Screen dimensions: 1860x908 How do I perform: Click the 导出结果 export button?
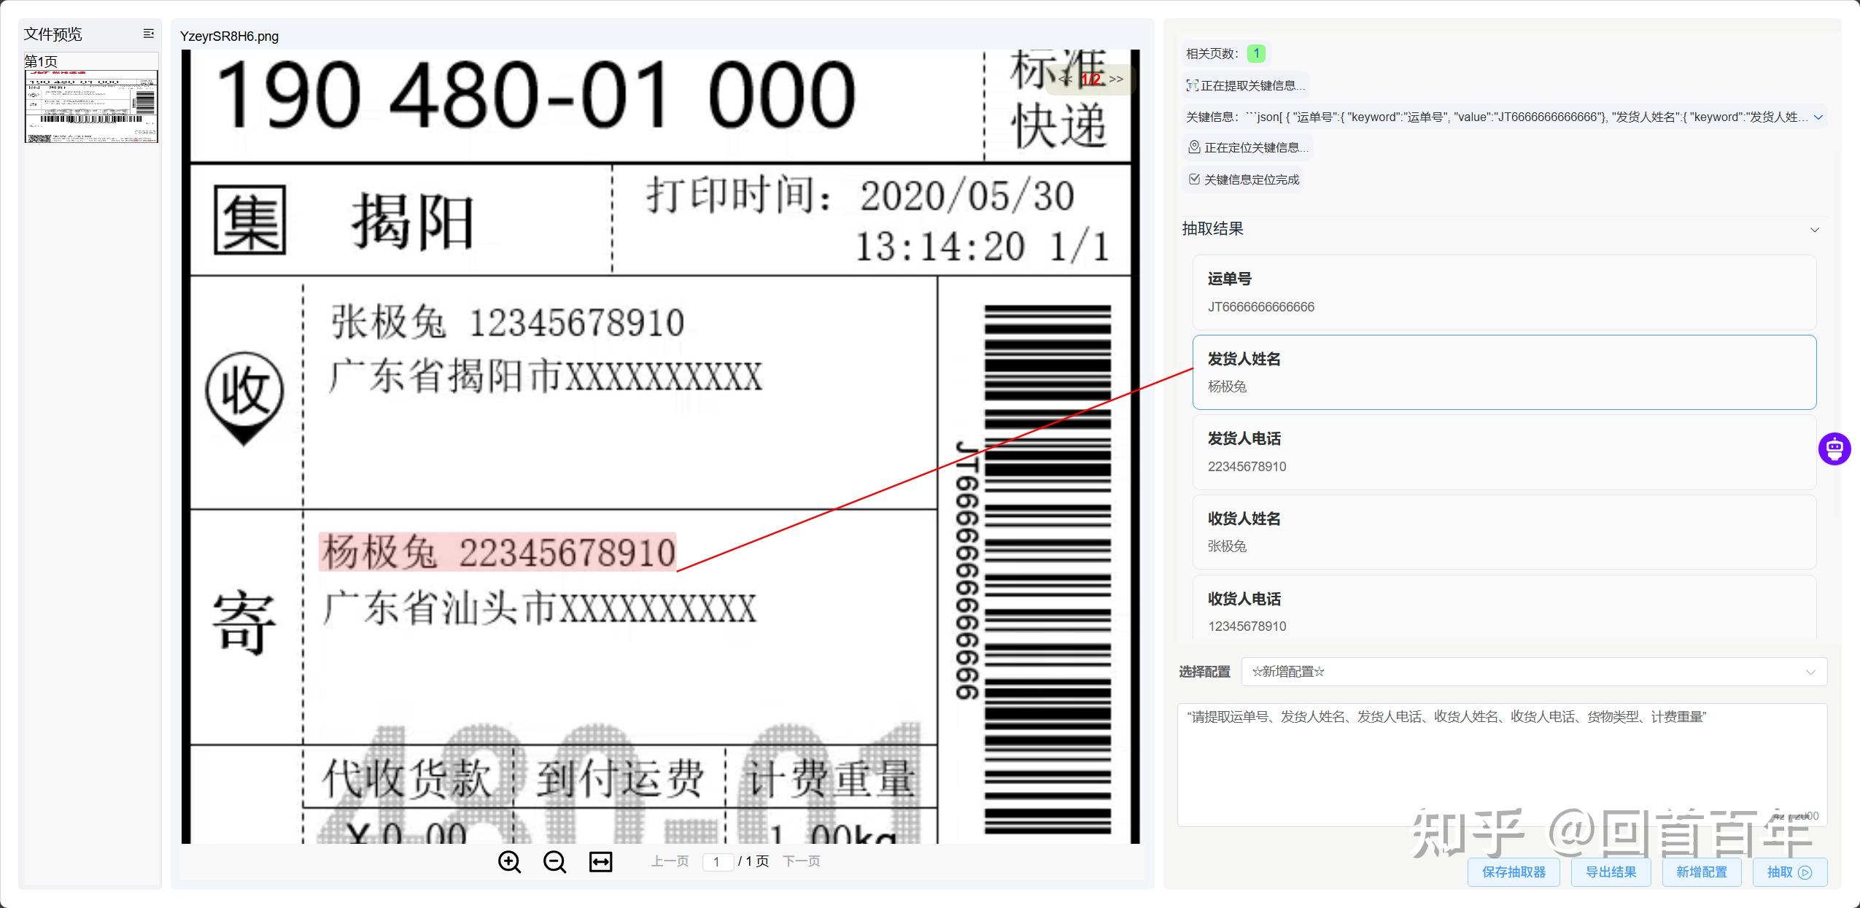(x=1611, y=872)
